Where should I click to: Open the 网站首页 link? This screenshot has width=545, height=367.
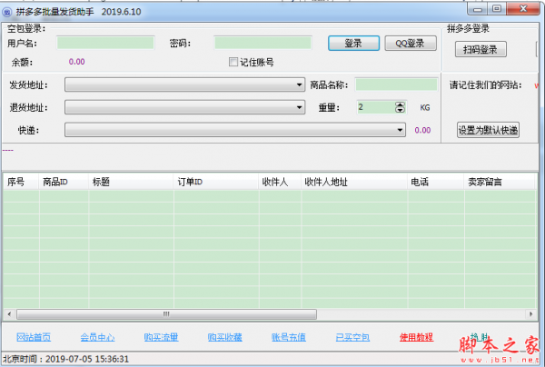34,337
